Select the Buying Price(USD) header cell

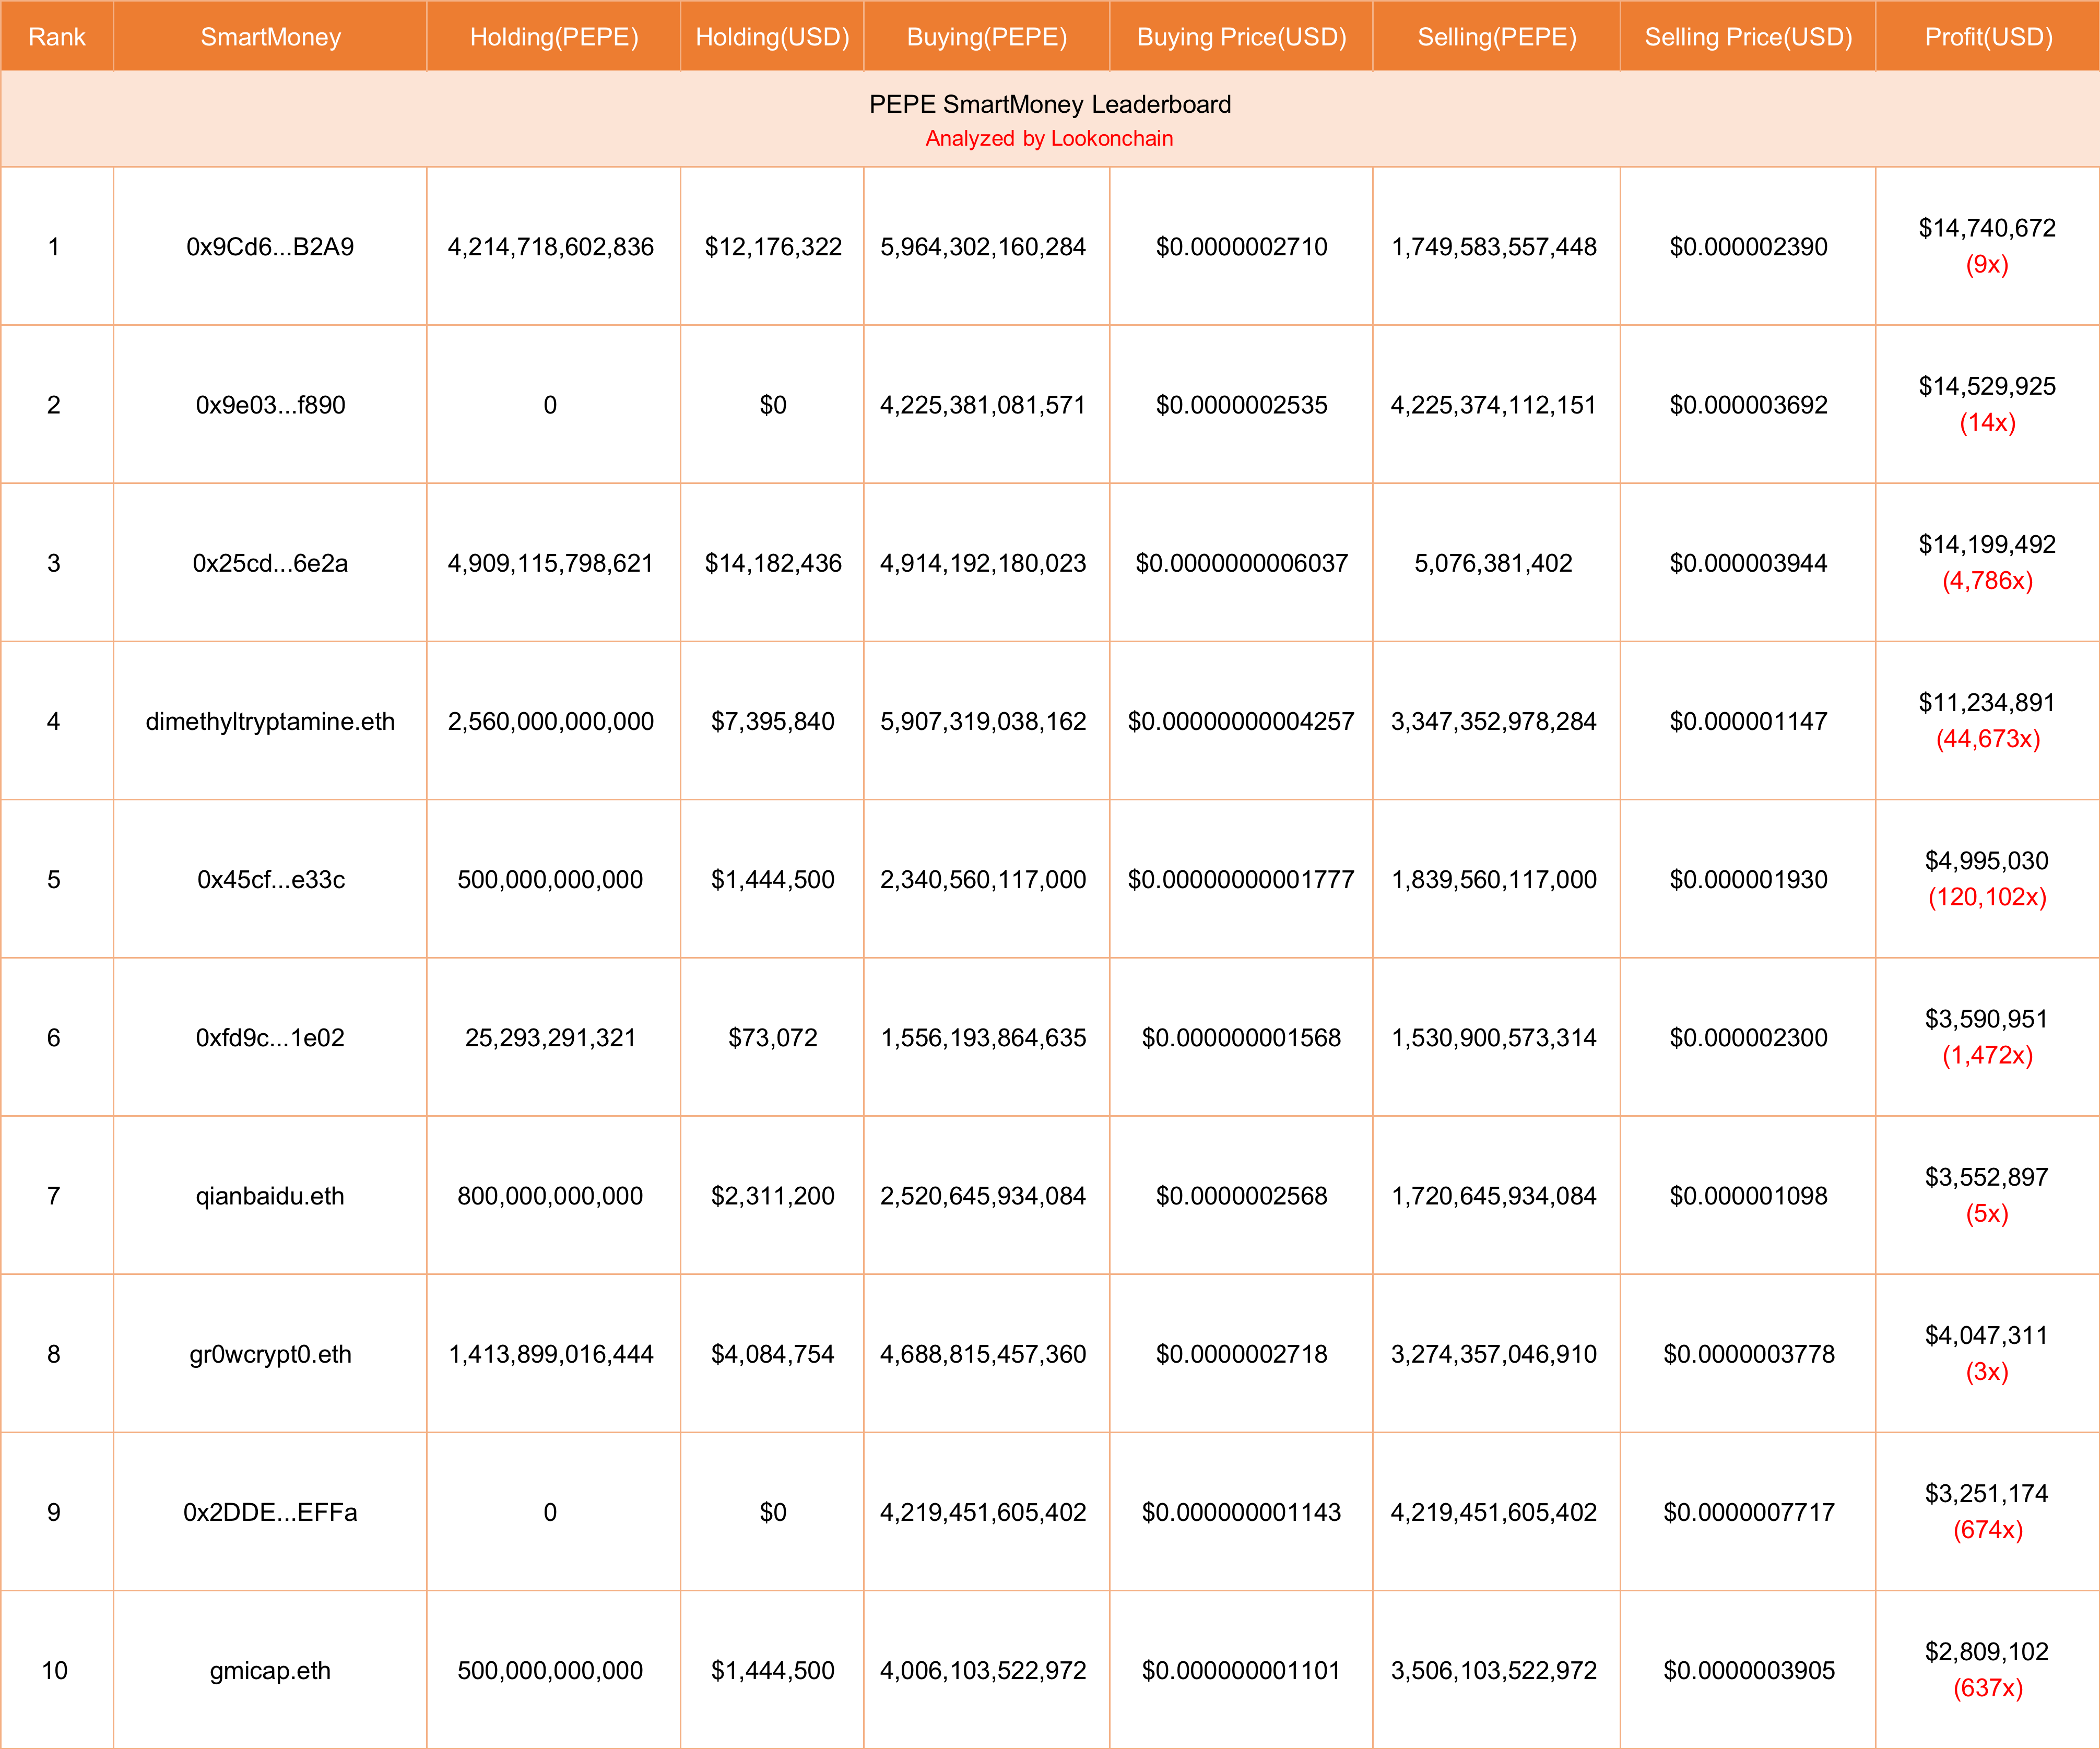[1241, 37]
